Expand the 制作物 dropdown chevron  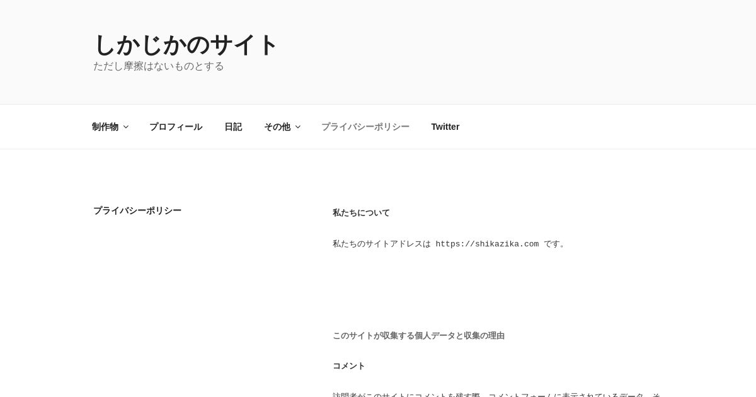point(126,127)
